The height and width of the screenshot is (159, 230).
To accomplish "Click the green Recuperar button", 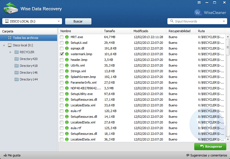I will [210, 146].
